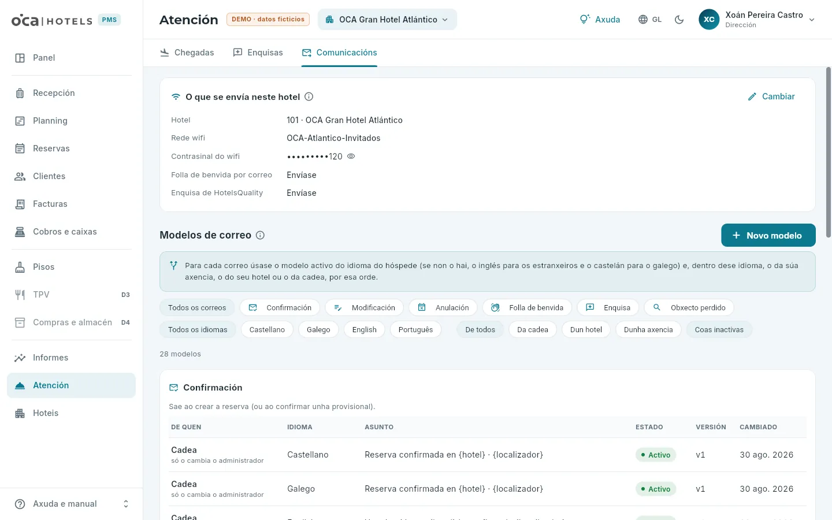
Task: Open hotel selector OCA Gran Hotel Atlántico
Action: [387, 20]
